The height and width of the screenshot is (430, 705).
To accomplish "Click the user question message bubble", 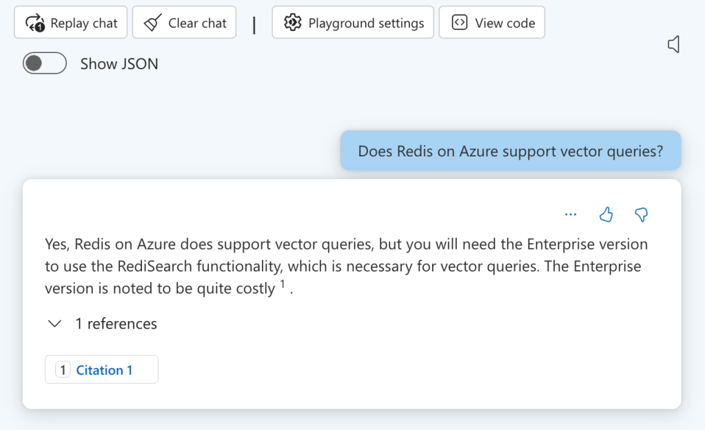I will coord(510,151).
